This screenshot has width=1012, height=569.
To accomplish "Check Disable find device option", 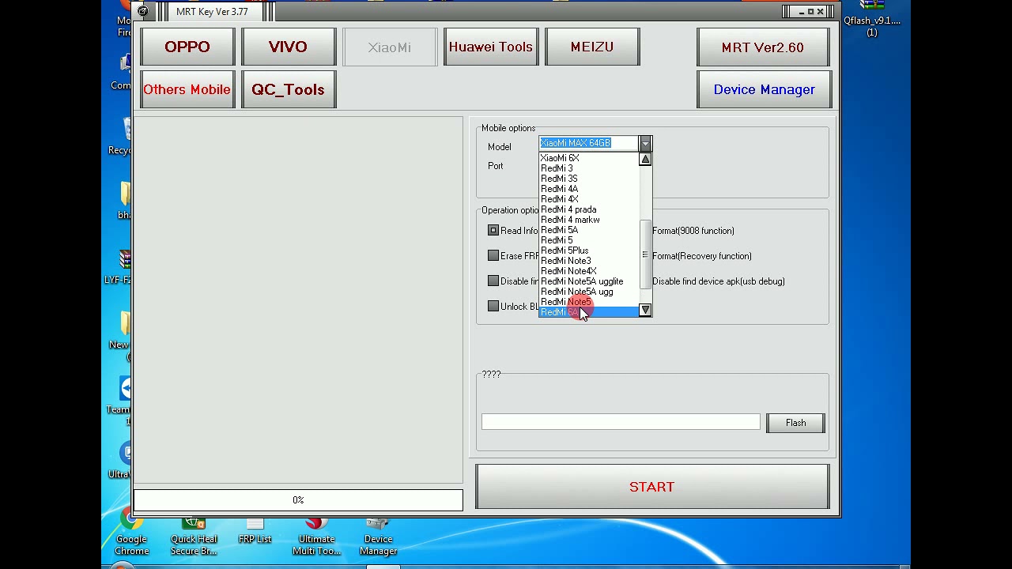I will click(x=493, y=281).
